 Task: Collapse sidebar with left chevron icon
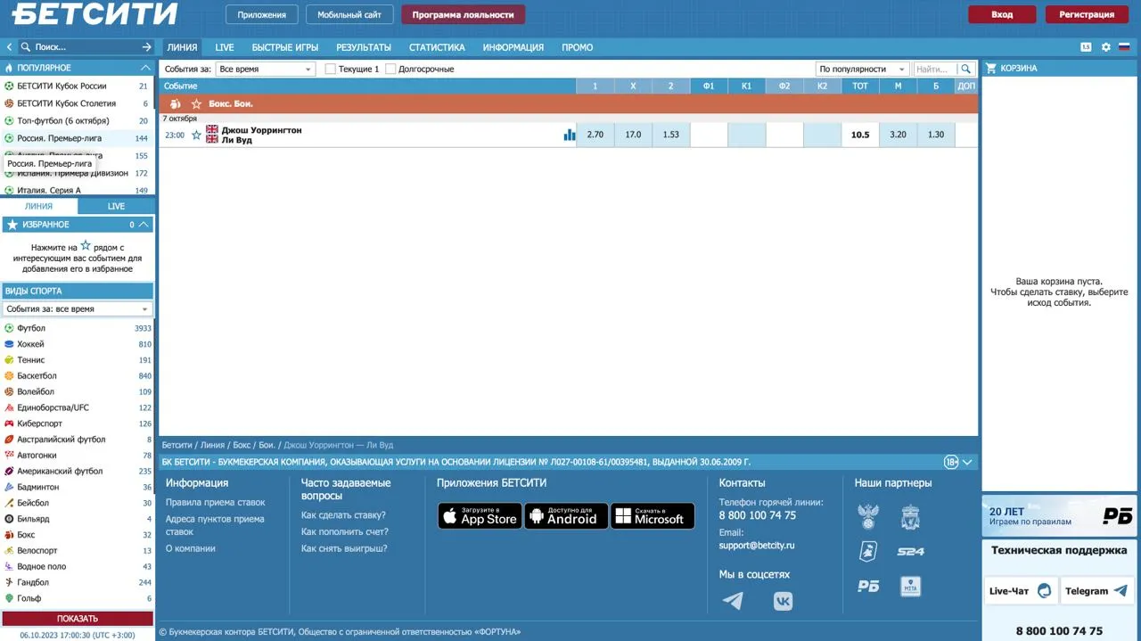click(9, 47)
